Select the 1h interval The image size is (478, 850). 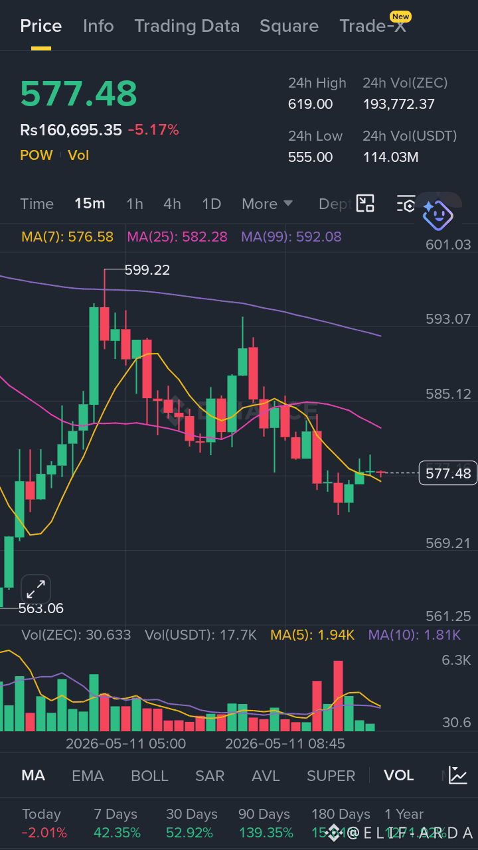point(135,204)
